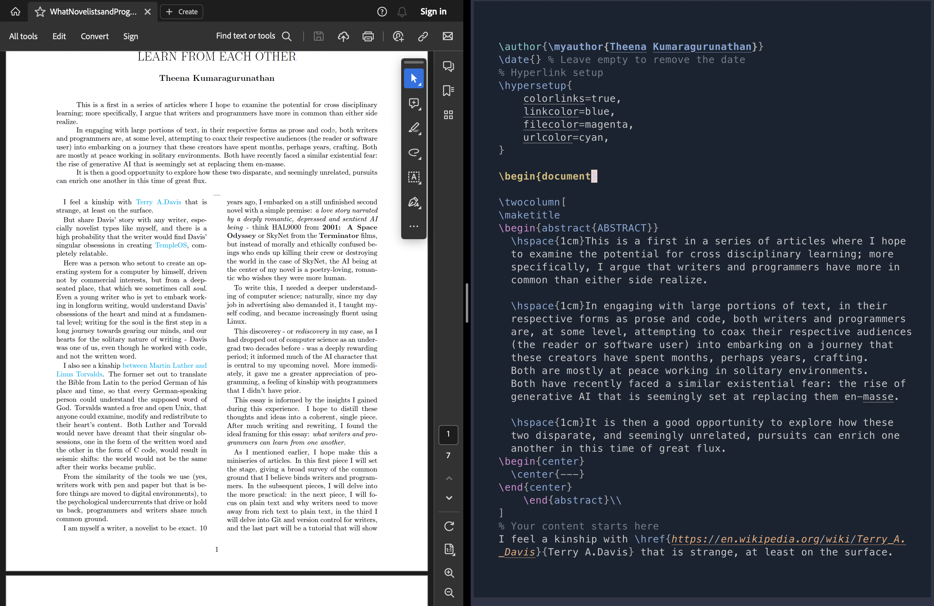
Task: Zoom in with magnifier plus icon
Action: [x=449, y=573]
